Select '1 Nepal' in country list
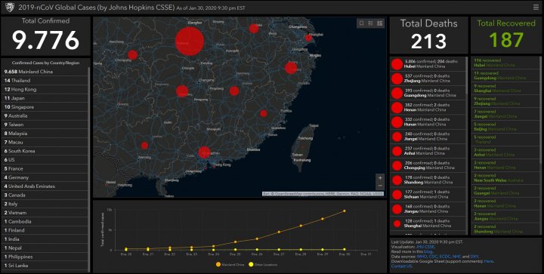 point(45,248)
